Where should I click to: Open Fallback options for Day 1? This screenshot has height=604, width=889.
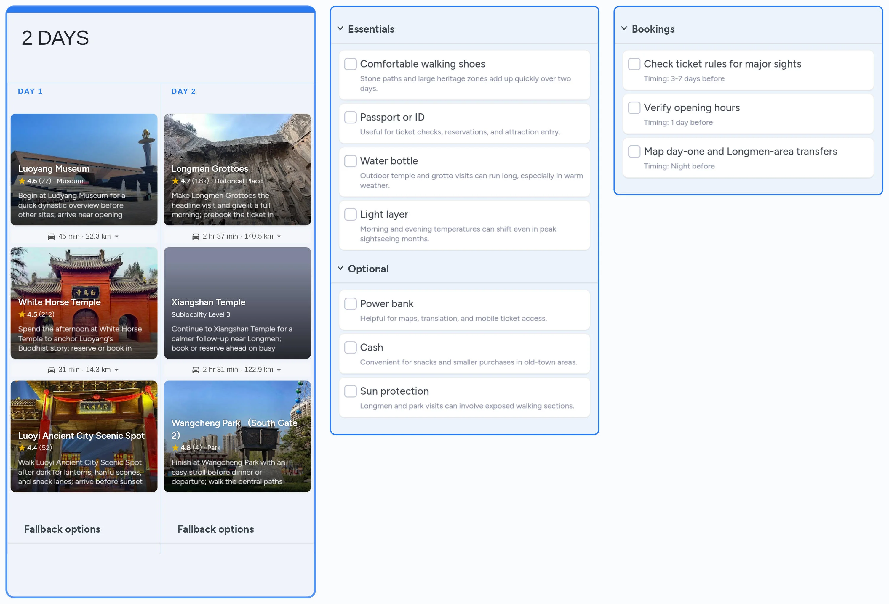pyautogui.click(x=62, y=529)
